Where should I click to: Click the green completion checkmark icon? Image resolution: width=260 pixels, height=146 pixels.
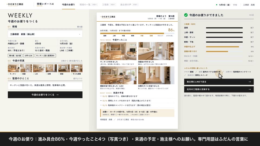click(186, 15)
